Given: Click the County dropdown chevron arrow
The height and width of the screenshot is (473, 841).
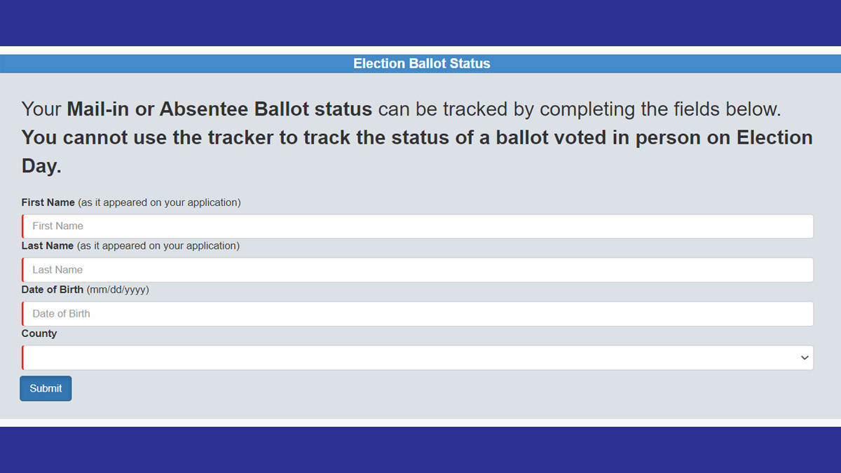Looking at the screenshot, I should pyautogui.click(x=804, y=357).
